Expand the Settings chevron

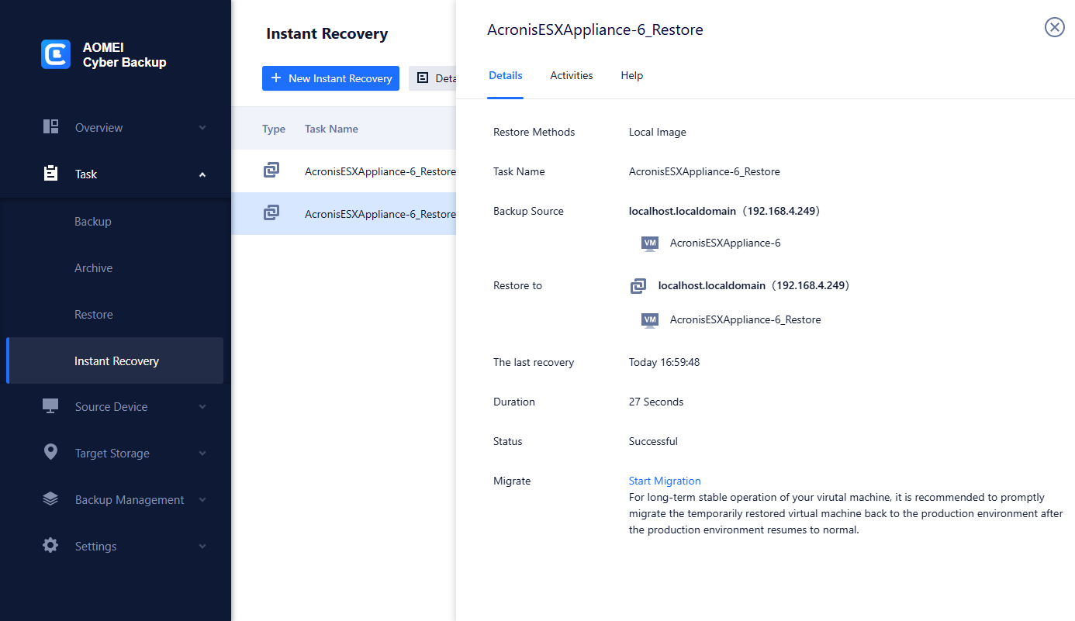(x=202, y=547)
